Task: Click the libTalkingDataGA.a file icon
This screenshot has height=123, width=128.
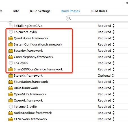Action: pos(11,26)
